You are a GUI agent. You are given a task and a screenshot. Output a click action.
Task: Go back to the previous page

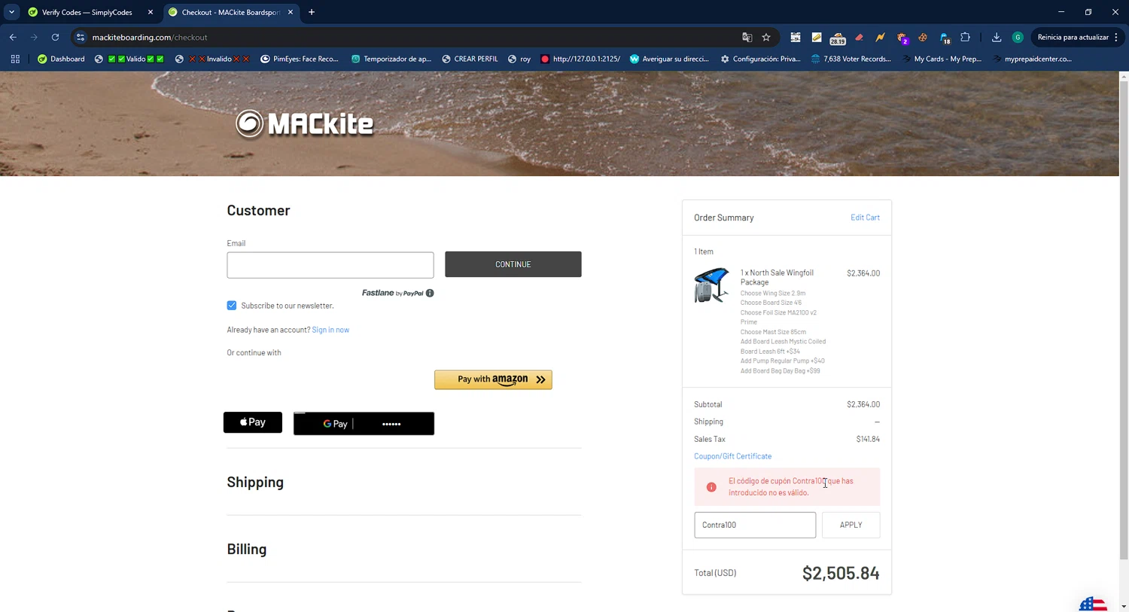pos(13,37)
